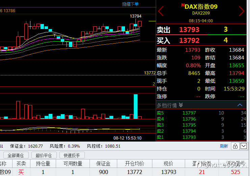250x176 pixels.
Task: Select 卖3 row at 13795
Action: [201, 125]
